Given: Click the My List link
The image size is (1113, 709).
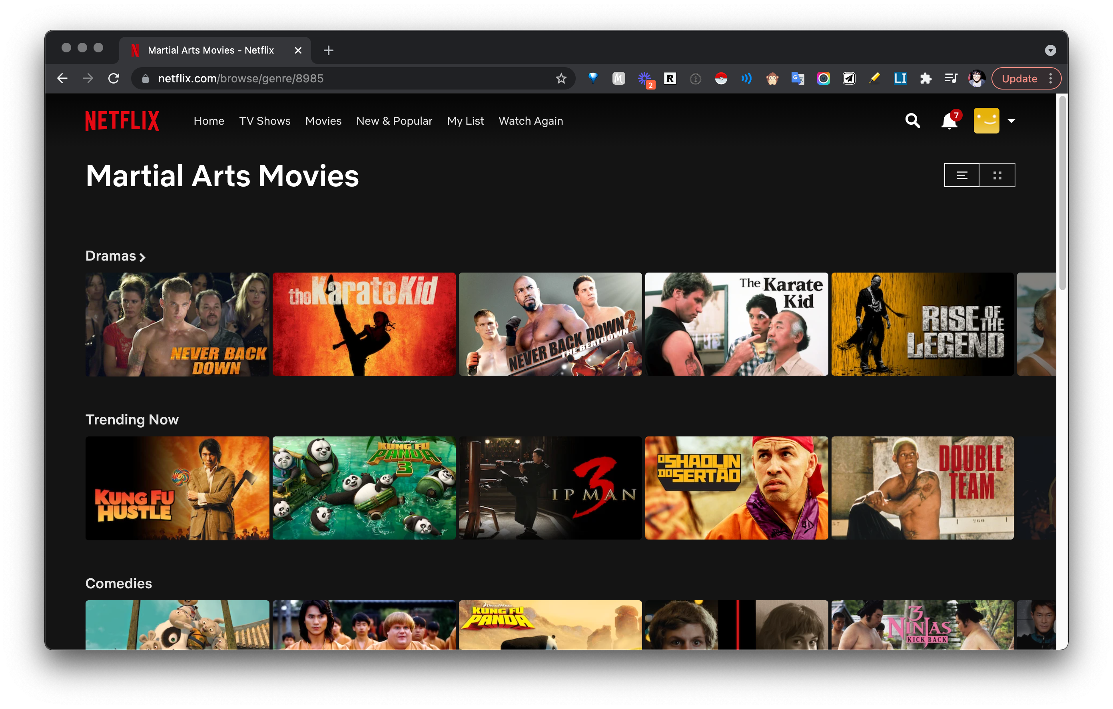Looking at the screenshot, I should pos(466,121).
